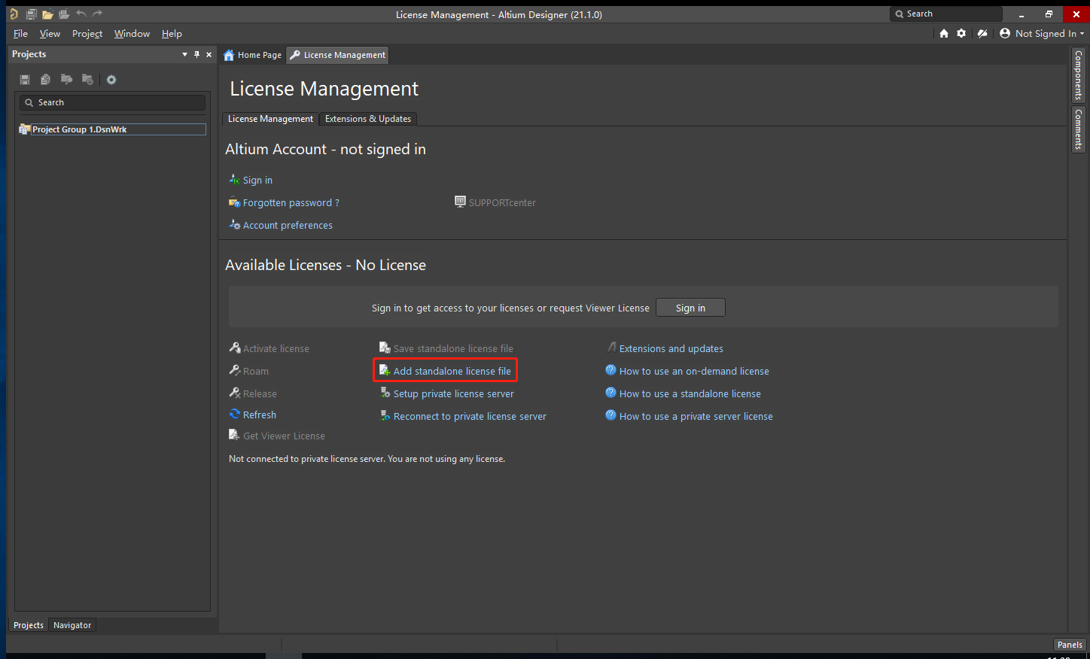Screen dimensions: 1090x659
Task: Open the Components side panel tab
Action: (x=1078, y=75)
